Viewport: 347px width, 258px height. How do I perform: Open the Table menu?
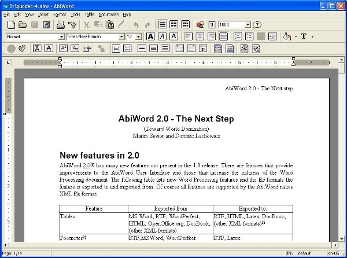pos(90,14)
